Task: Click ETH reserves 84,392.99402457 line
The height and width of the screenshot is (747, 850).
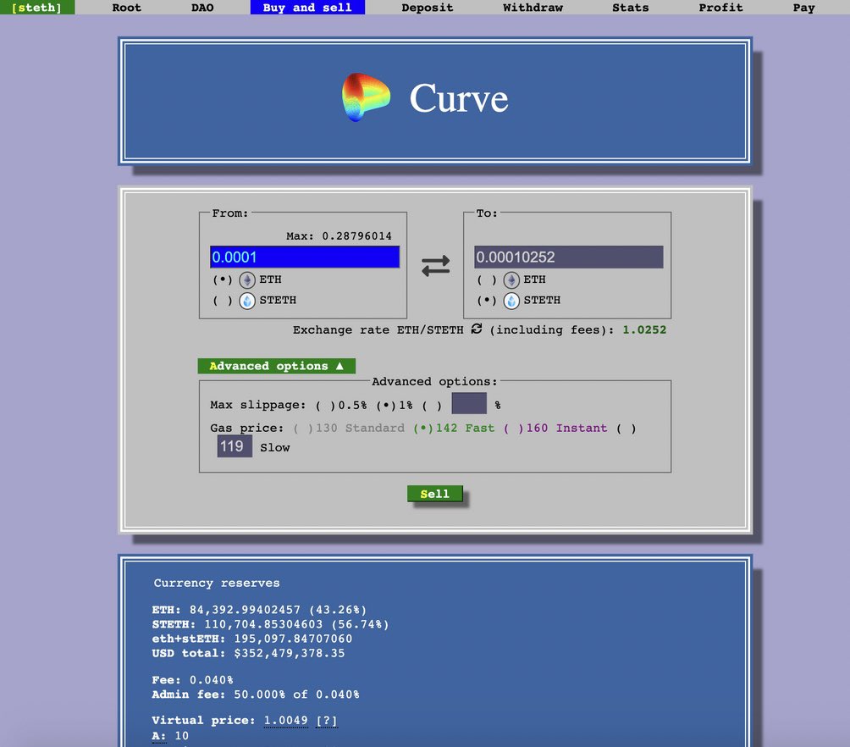Action: (259, 610)
